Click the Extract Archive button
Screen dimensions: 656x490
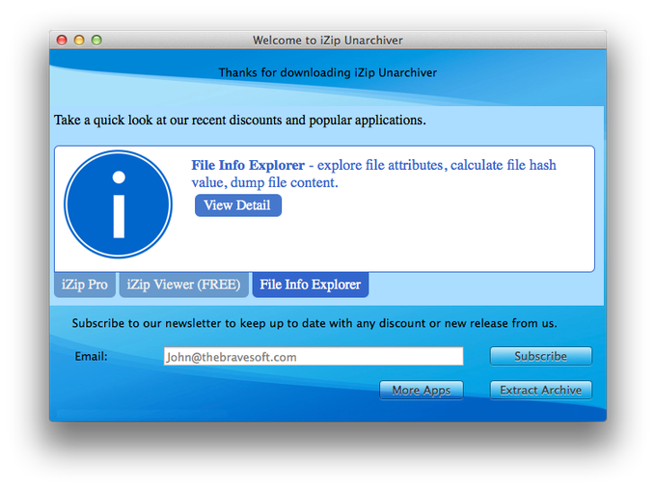pyautogui.click(x=540, y=390)
